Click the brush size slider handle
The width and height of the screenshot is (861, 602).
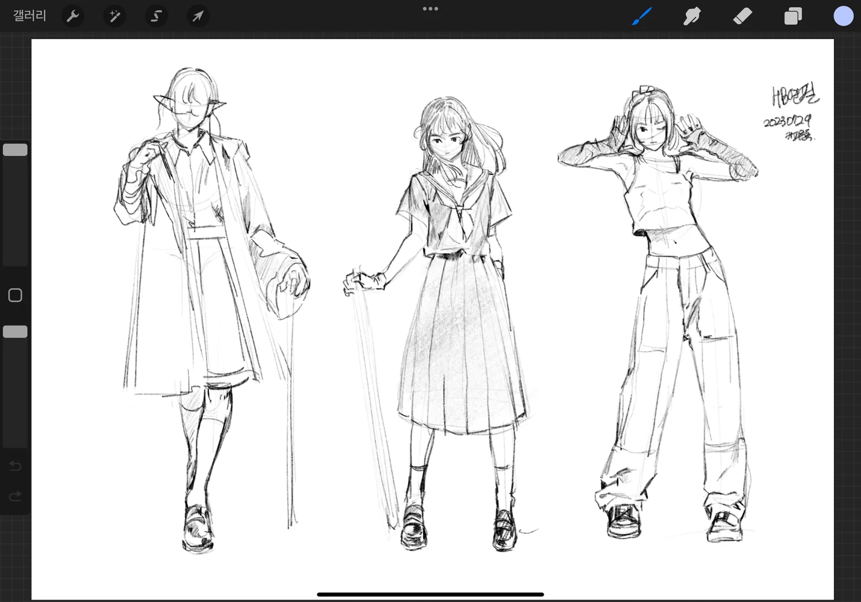[x=15, y=150]
